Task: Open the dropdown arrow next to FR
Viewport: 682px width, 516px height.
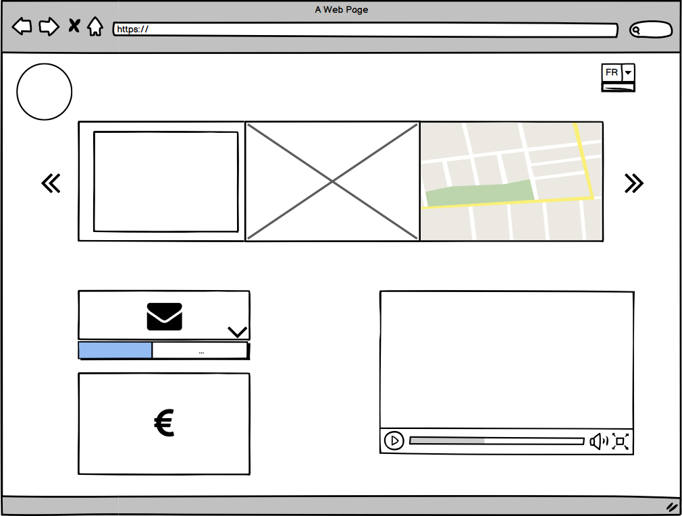Action: (x=629, y=72)
